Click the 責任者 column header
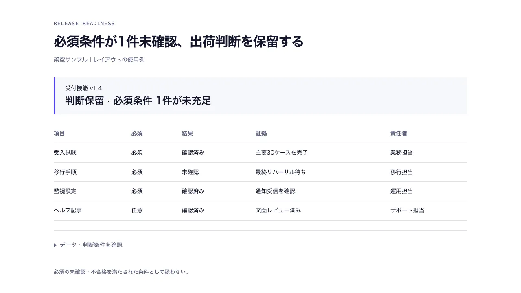 (x=399, y=133)
